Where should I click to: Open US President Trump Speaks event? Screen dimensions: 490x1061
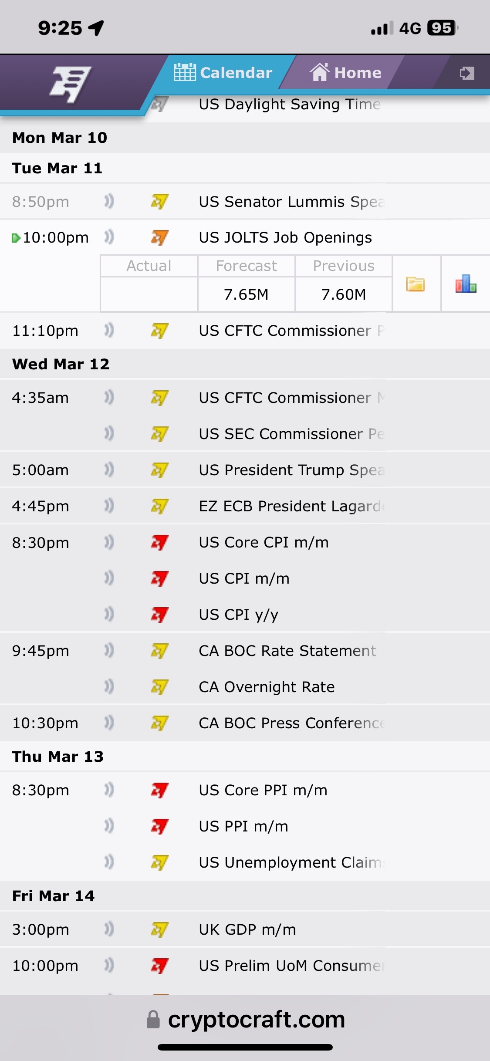[292, 470]
